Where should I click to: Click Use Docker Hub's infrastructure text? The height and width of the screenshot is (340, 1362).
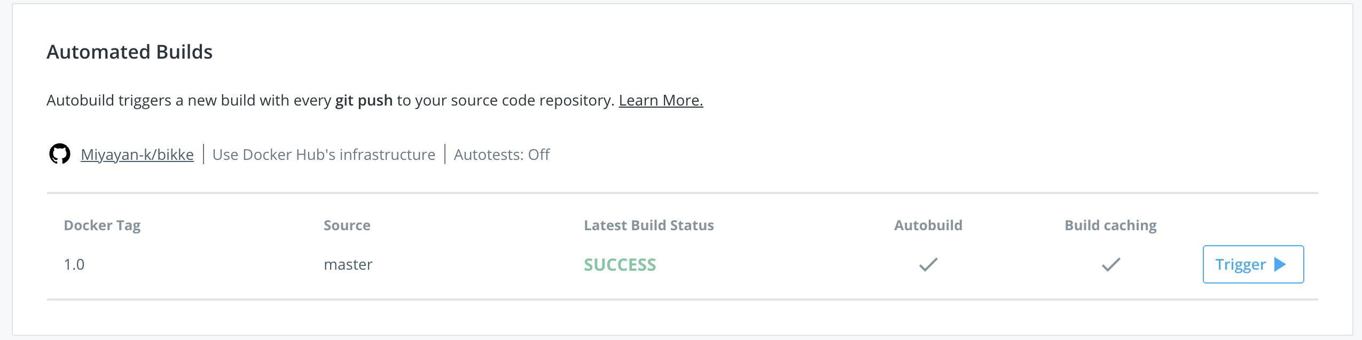click(324, 155)
